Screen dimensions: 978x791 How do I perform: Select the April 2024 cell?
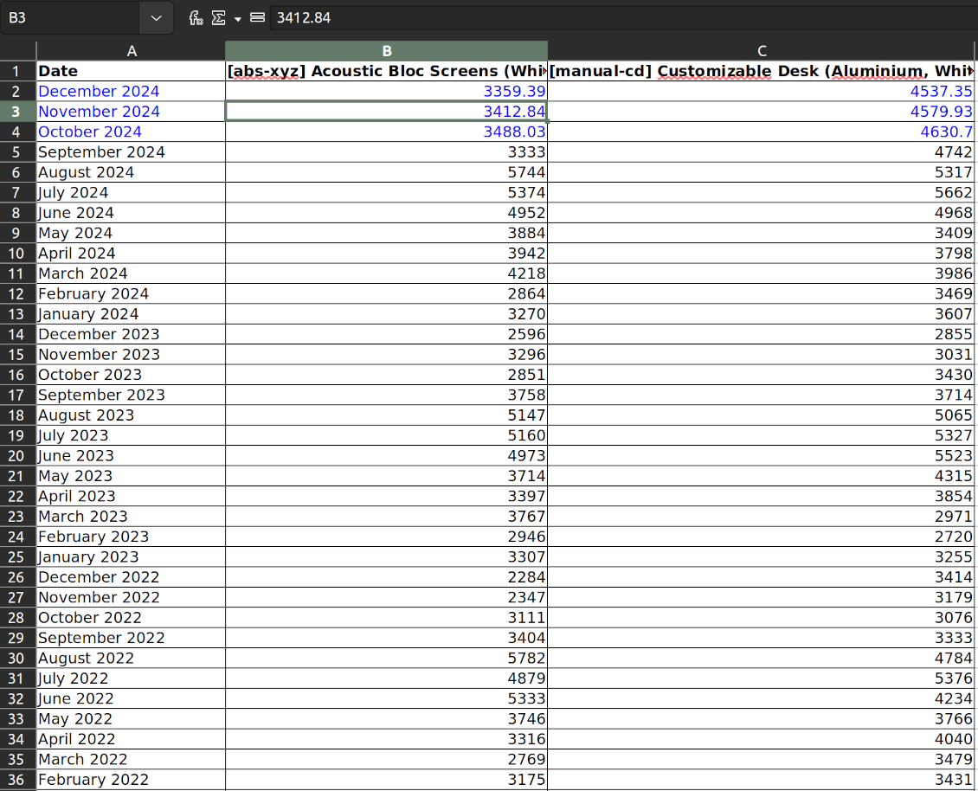[x=131, y=254]
